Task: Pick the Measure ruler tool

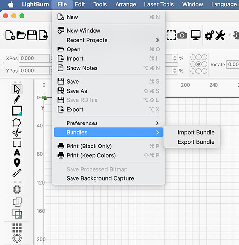Action: point(17,172)
